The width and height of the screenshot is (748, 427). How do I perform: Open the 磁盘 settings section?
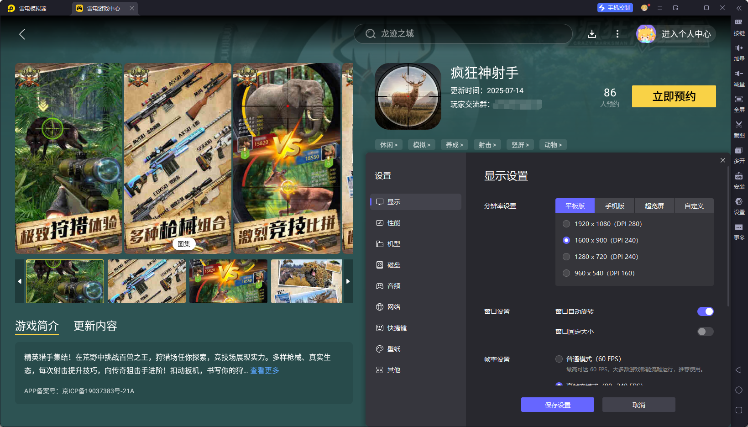click(x=416, y=265)
